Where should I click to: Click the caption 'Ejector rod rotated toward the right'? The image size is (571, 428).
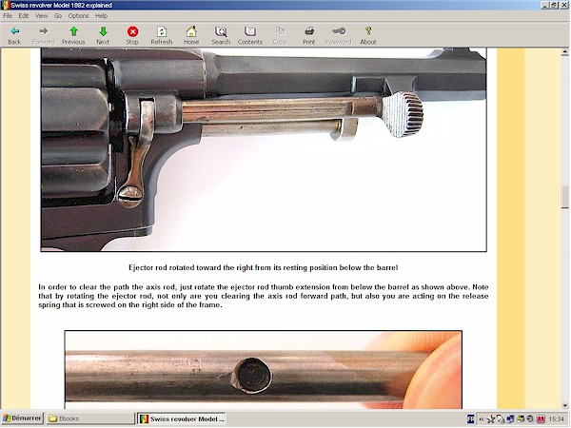tap(264, 267)
